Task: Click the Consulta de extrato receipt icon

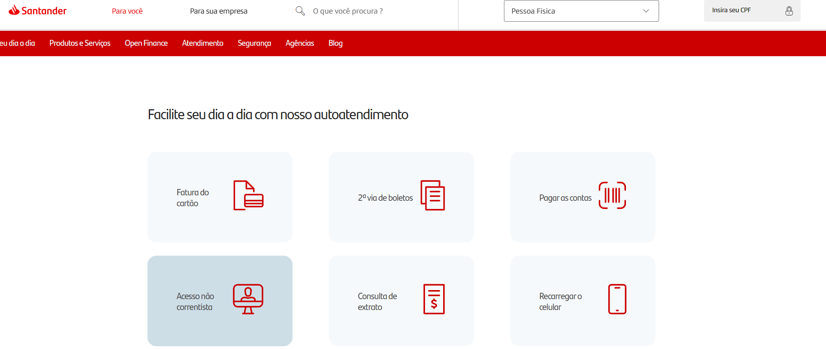Action: (x=434, y=299)
